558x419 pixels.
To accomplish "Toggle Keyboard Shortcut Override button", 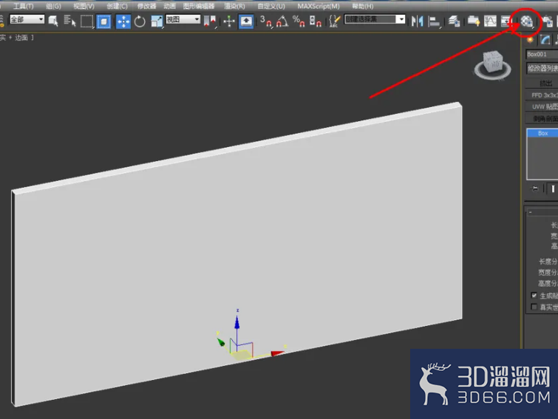I will pos(246,21).
